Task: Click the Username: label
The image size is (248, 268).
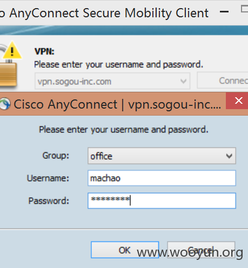Action: (x=48, y=178)
